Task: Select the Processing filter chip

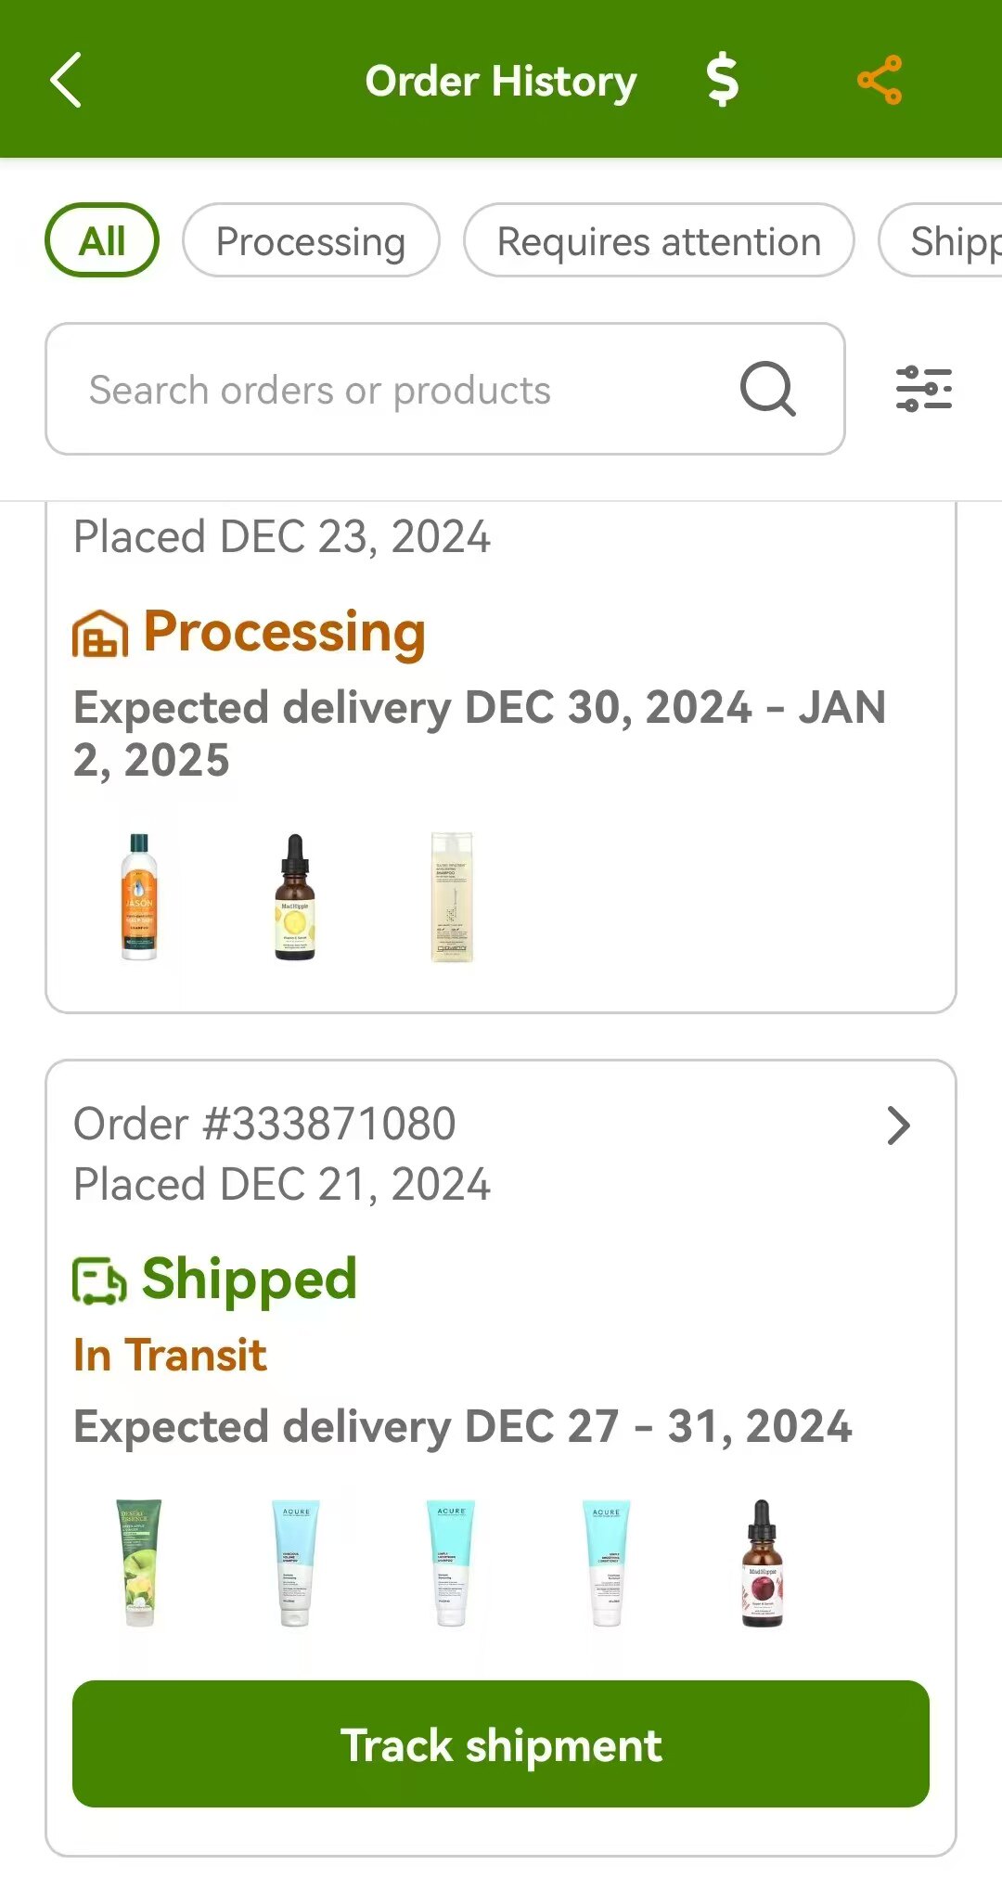Action: coord(311,240)
